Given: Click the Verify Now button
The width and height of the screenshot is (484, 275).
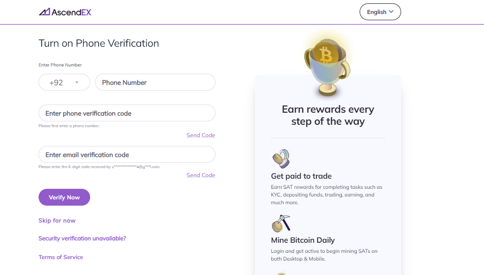Looking at the screenshot, I should [64, 197].
